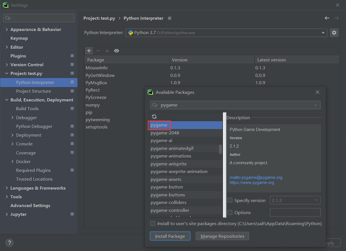Click search magnifier in Available Packages
346x251 pixels.
[155, 105]
